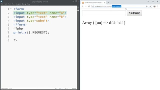
Task: Maximize the Chrome window
Action: (x=153, y=1)
